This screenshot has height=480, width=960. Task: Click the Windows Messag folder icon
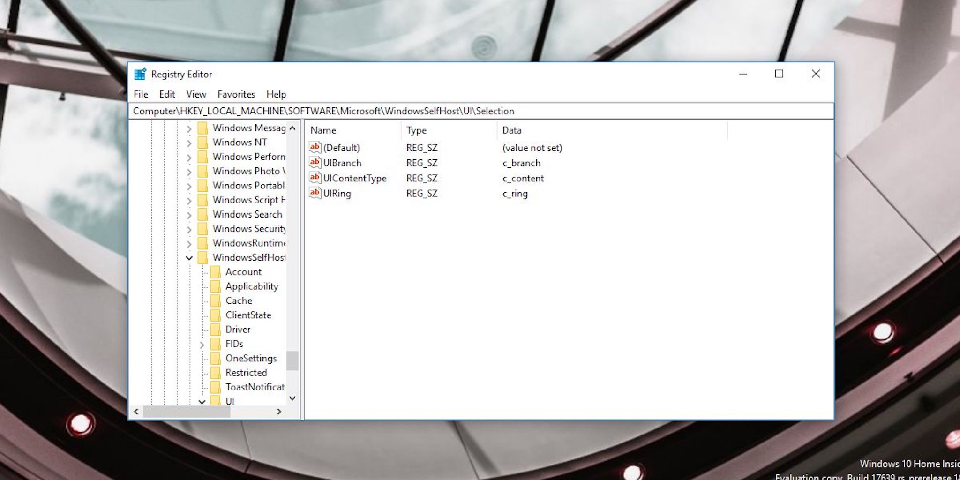tap(202, 128)
